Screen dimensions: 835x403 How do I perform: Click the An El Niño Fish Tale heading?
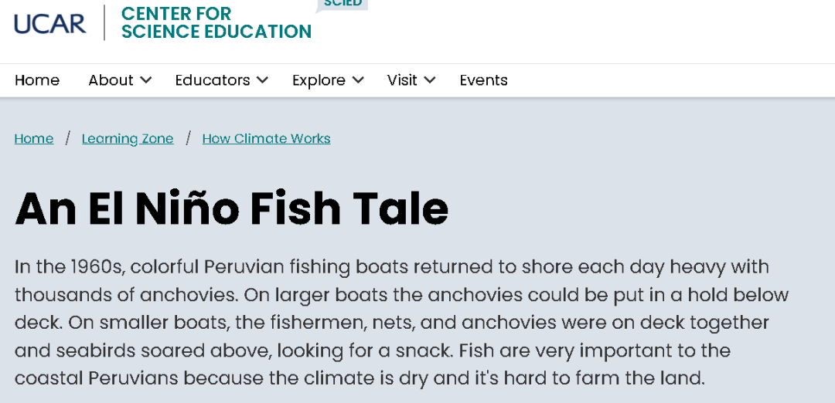click(232, 208)
